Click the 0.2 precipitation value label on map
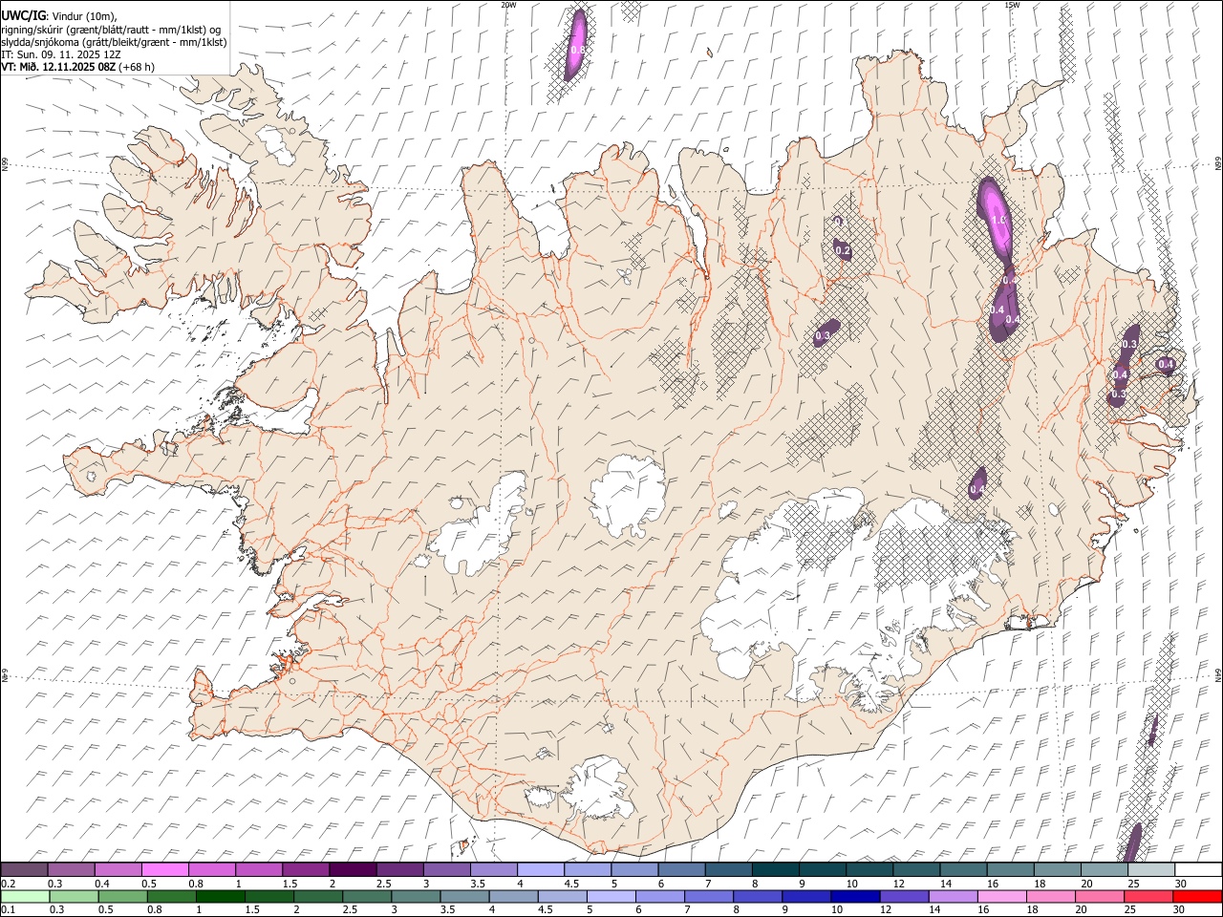The image size is (1223, 917). point(843,250)
